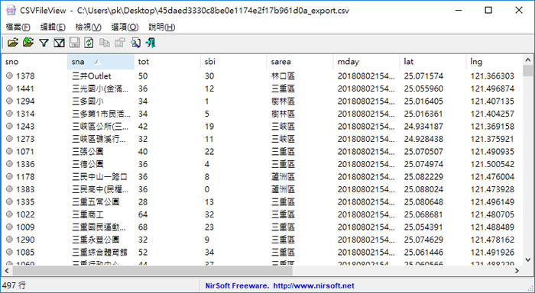Open the NirSoft Freeware website link
The width and height of the screenshot is (535, 293).
280,285
